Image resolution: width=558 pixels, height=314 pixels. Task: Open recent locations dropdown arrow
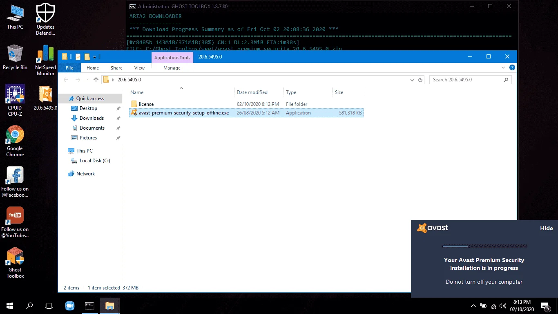(87, 80)
